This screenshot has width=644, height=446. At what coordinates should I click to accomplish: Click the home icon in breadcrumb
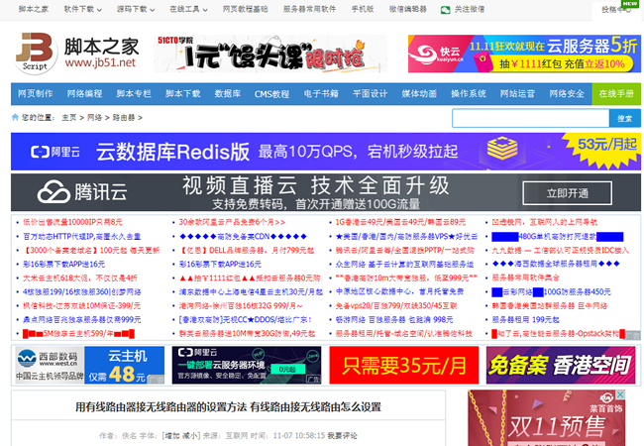tap(14, 117)
